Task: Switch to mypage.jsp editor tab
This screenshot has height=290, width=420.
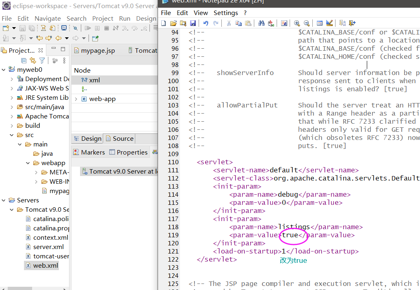Action: (x=95, y=51)
